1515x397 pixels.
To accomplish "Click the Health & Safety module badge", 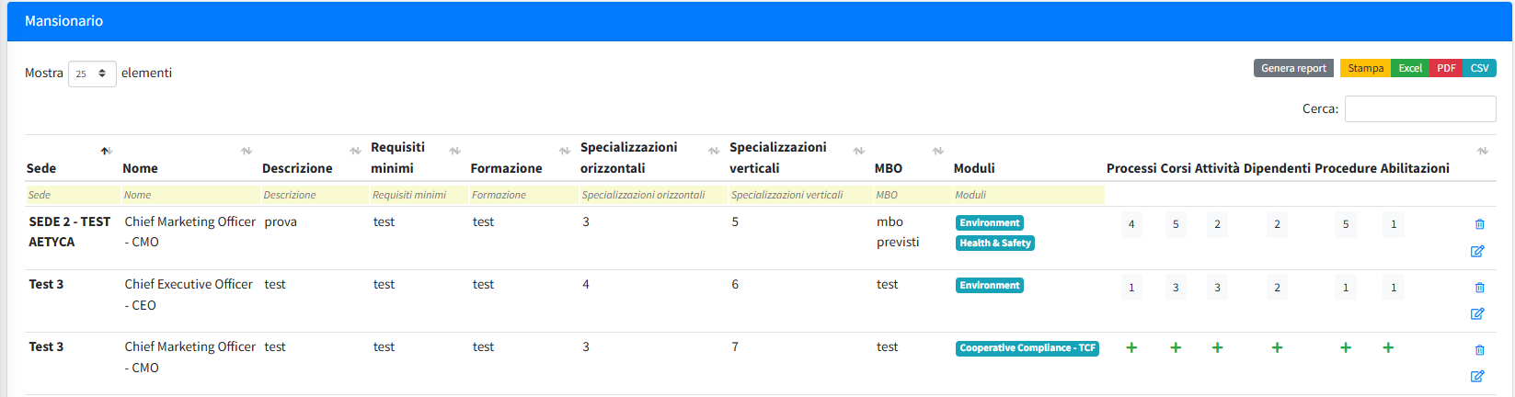I will [994, 243].
